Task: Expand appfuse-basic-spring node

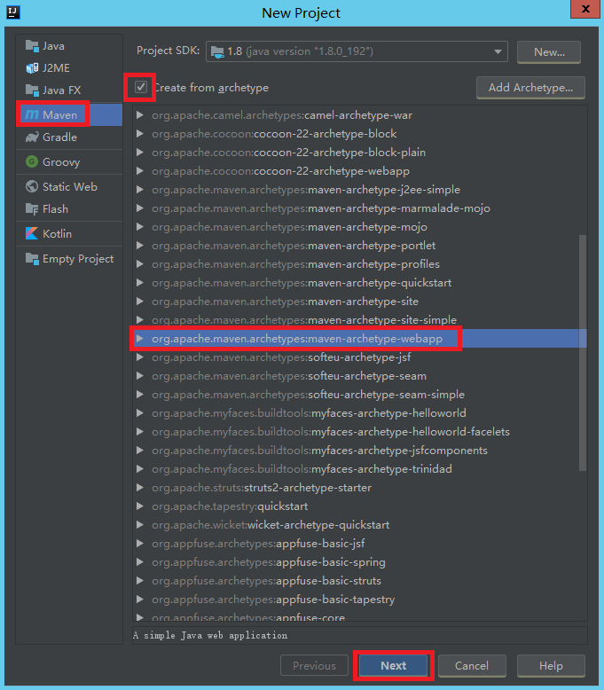Action: pos(140,562)
